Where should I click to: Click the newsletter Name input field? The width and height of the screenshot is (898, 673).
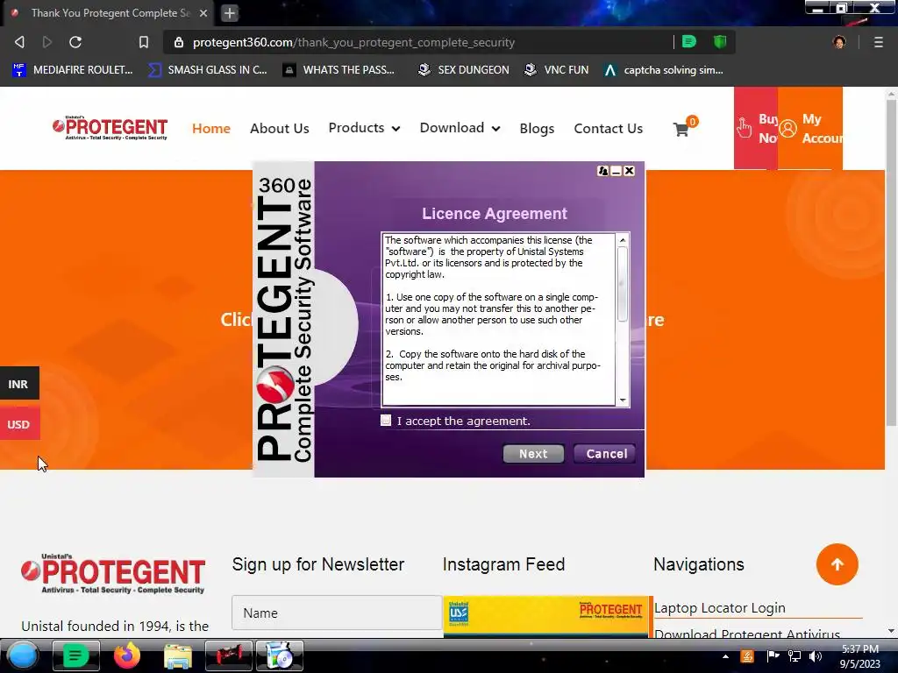click(x=337, y=613)
